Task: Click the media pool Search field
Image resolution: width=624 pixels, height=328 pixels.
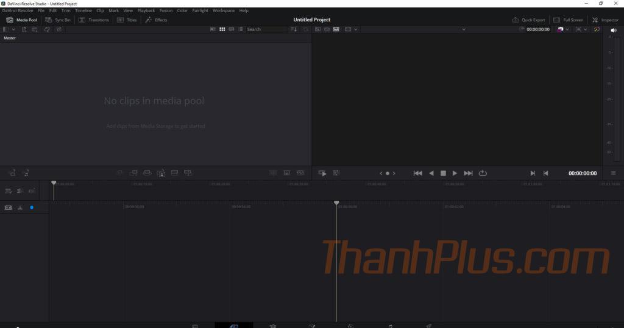Action: click(x=265, y=29)
